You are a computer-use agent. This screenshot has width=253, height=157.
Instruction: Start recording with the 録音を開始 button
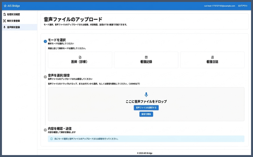pos(146,114)
